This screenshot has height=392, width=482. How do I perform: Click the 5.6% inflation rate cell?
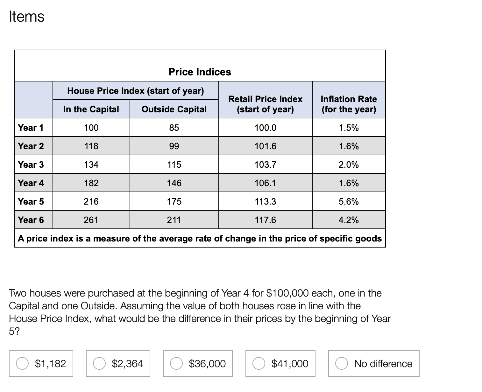click(x=349, y=201)
